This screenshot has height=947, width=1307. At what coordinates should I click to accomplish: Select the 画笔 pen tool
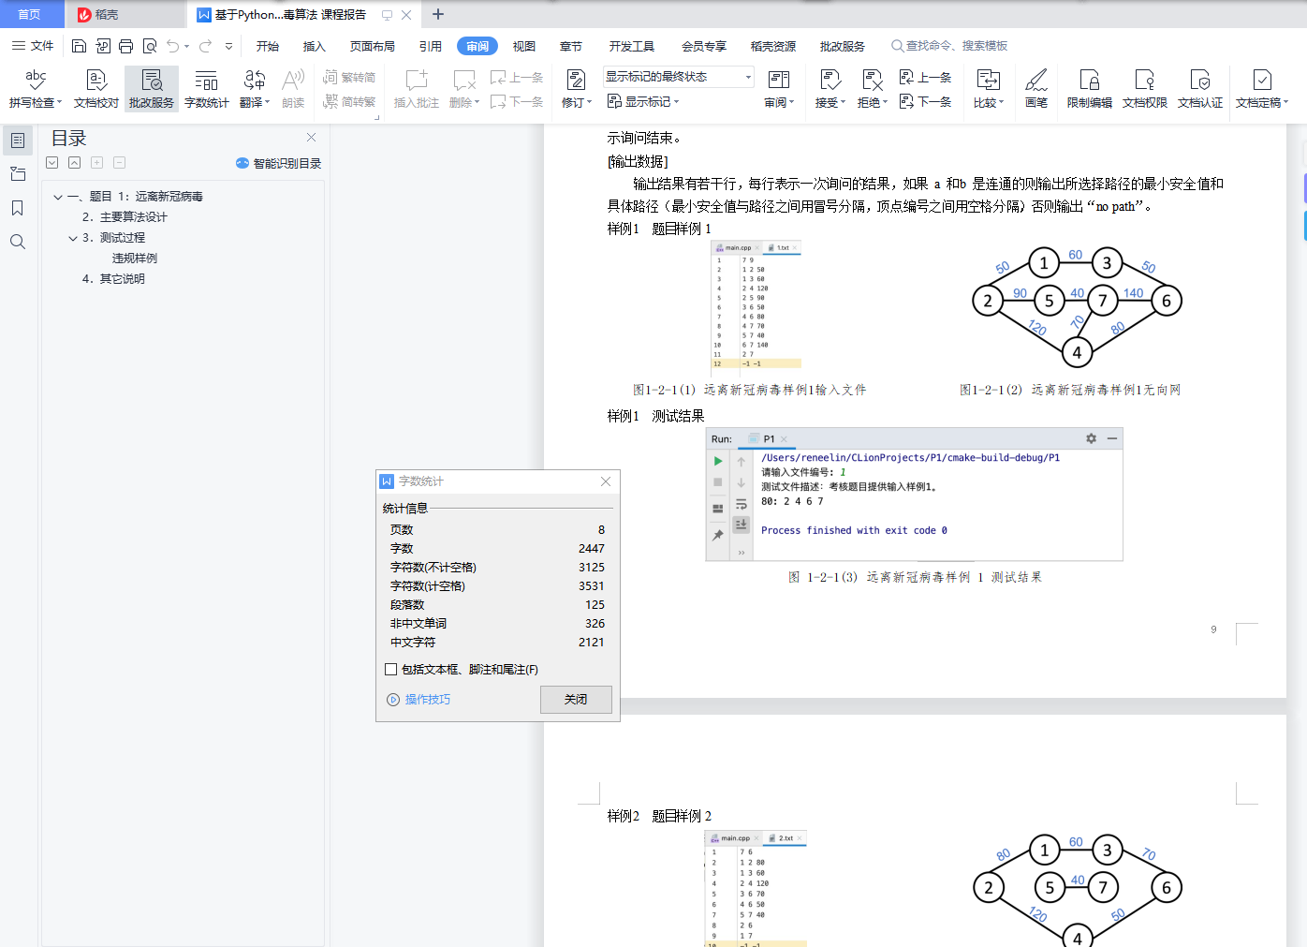click(1036, 89)
